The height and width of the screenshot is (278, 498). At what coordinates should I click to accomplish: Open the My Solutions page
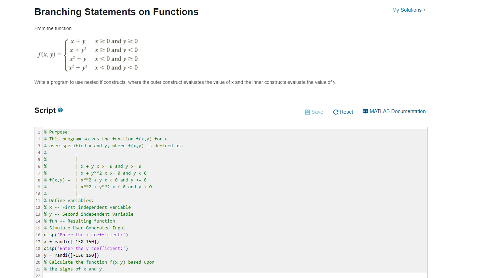click(x=406, y=10)
